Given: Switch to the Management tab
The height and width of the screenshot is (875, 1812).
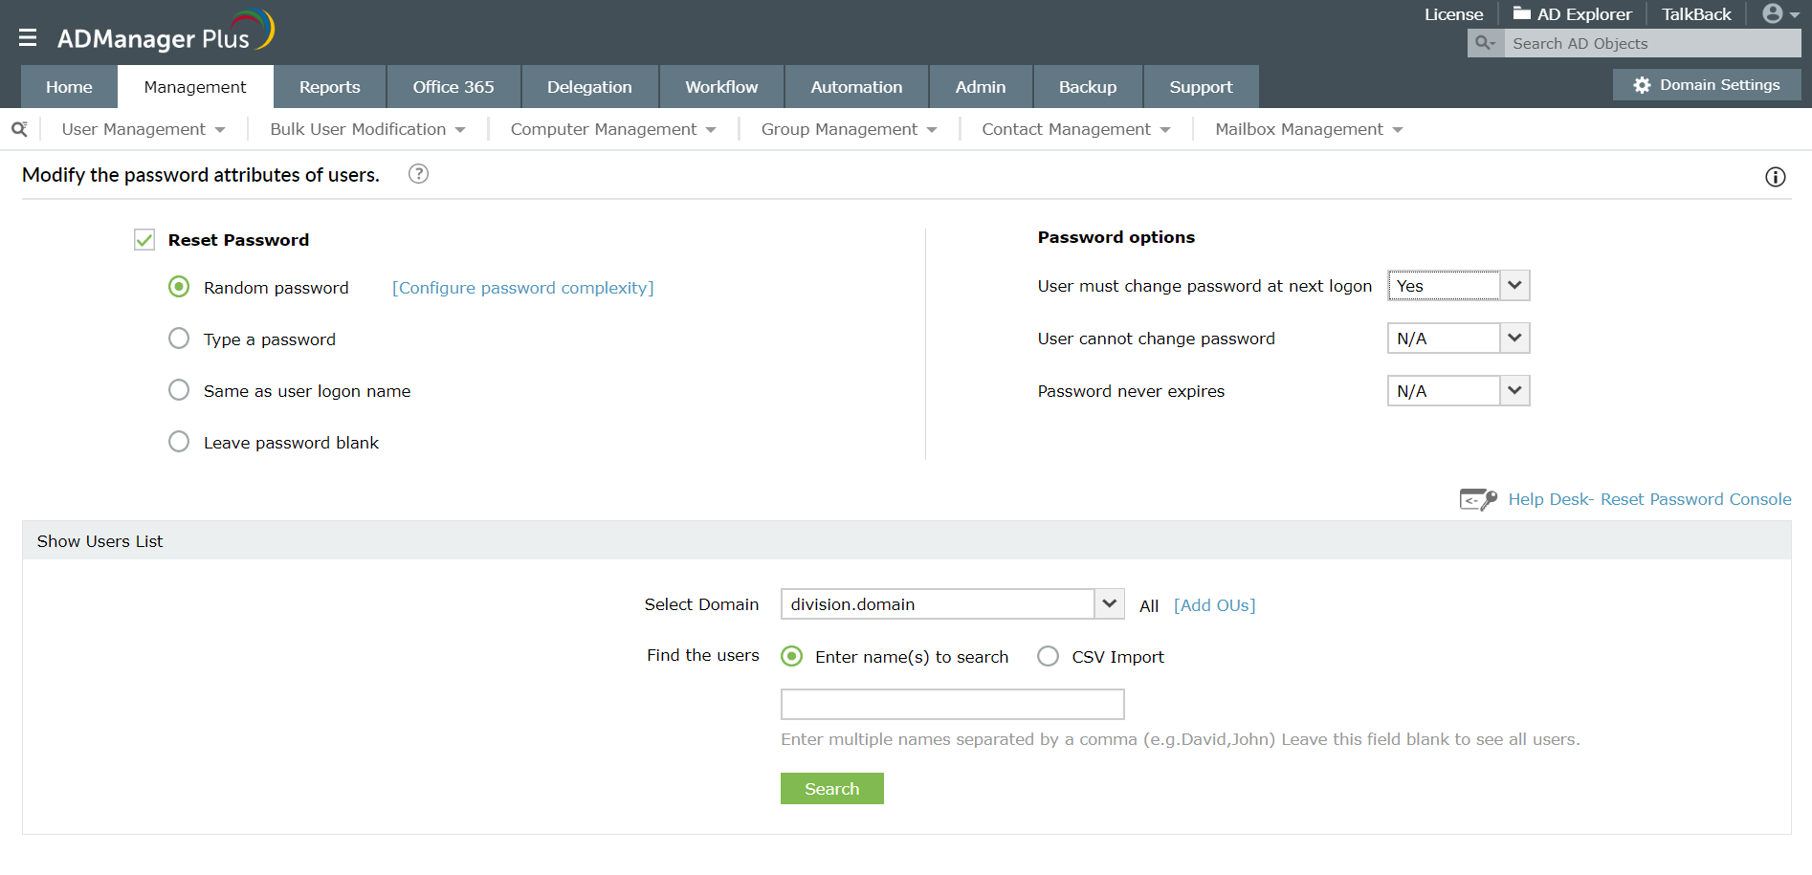Looking at the screenshot, I should coord(195,87).
